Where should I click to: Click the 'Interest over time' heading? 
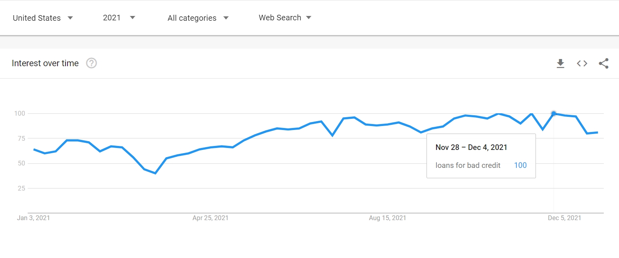[x=45, y=63]
